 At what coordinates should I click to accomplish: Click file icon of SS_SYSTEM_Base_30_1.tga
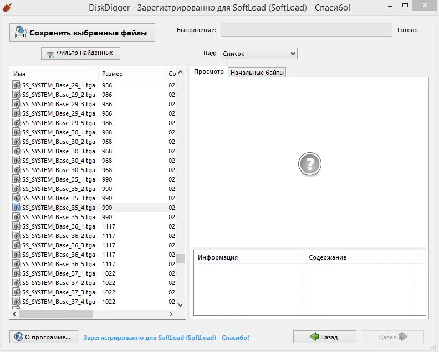pos(17,132)
